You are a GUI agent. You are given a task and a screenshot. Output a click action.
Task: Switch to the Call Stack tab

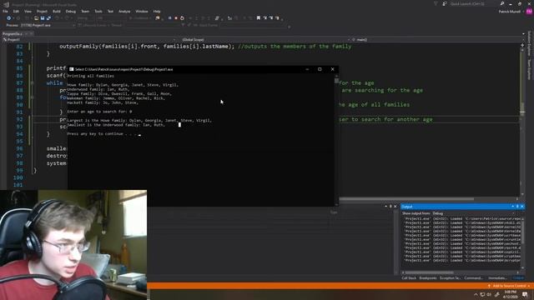coord(409,277)
